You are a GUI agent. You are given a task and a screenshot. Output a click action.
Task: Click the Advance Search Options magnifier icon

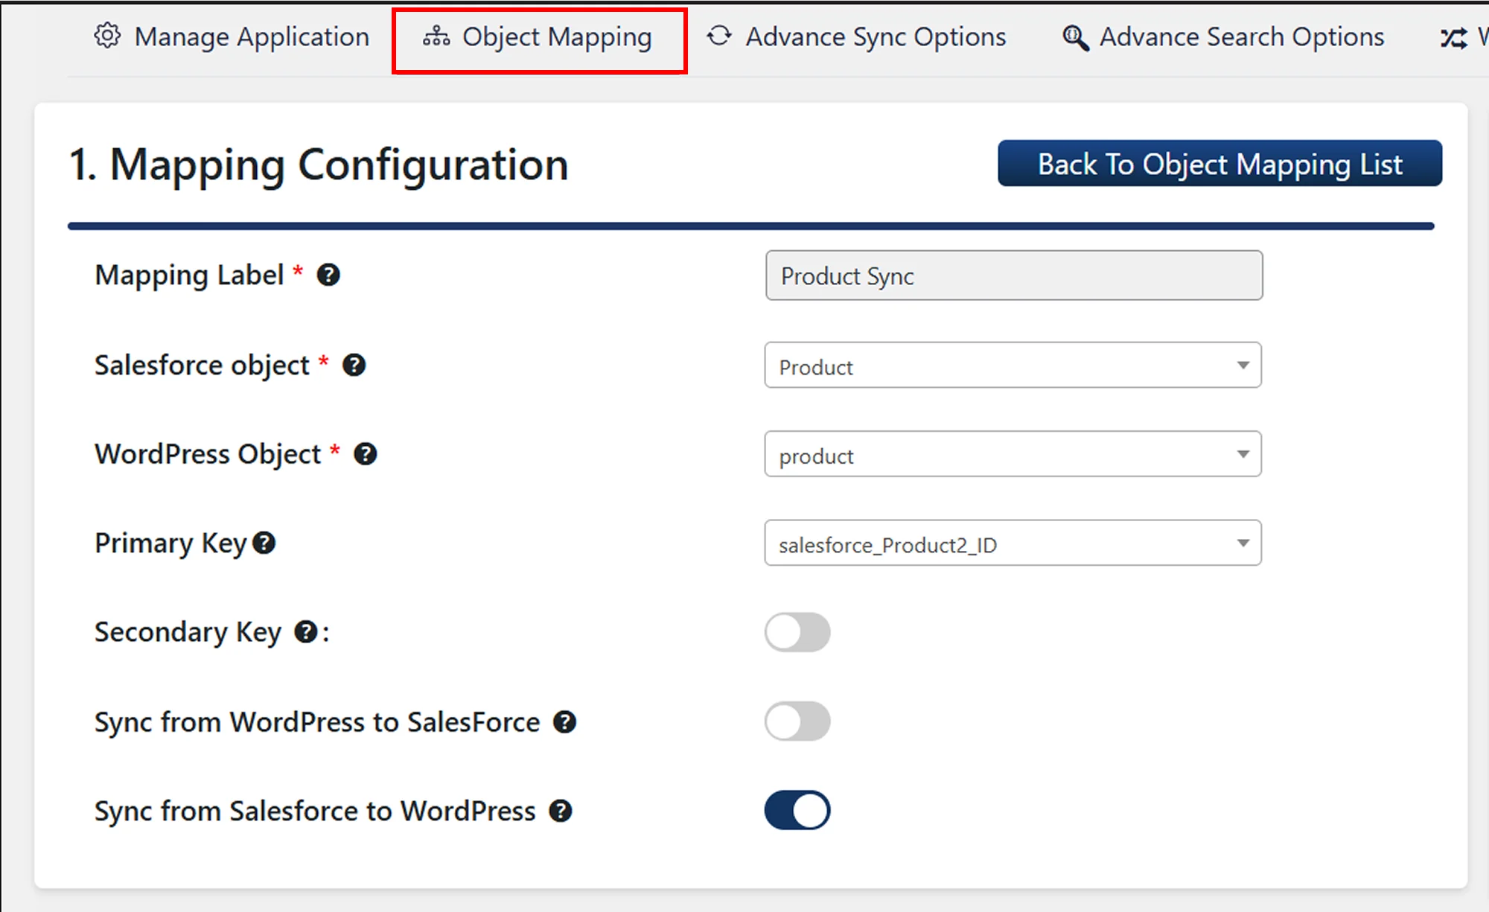point(1075,37)
